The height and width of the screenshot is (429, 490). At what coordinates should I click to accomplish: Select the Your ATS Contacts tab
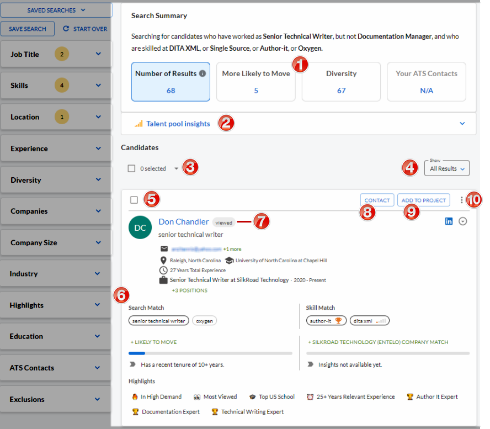[x=427, y=82]
